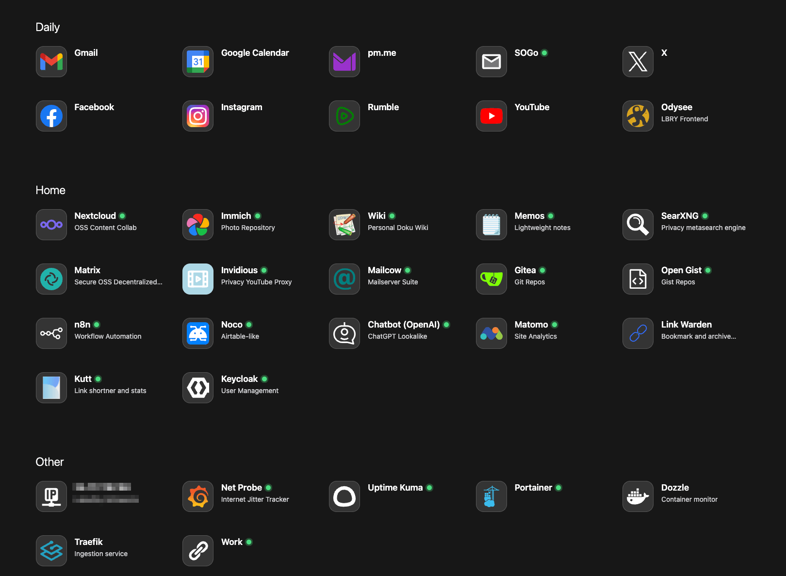Click the Daily section heading
786x576 pixels.
pyautogui.click(x=48, y=27)
